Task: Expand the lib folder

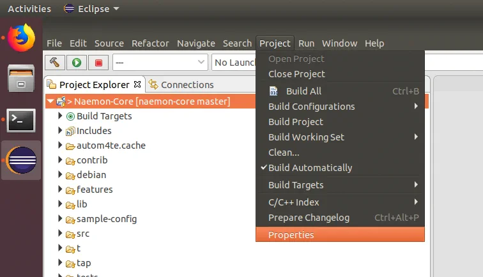Action: [60, 204]
